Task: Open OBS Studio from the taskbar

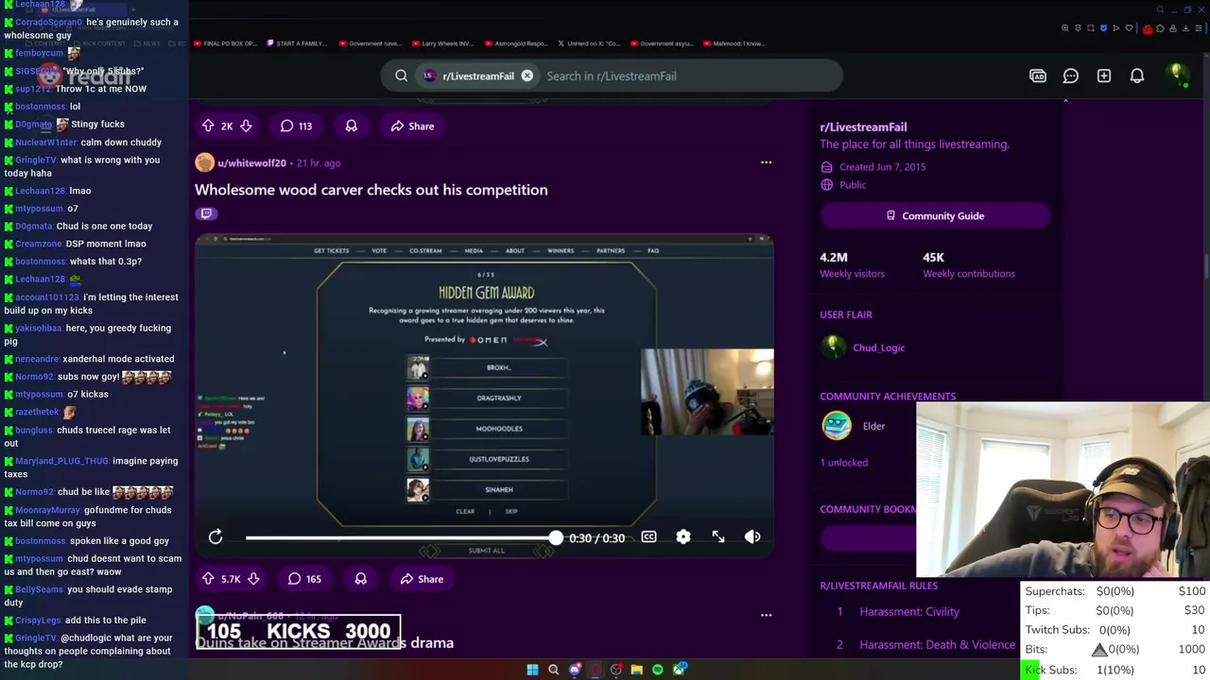Action: tap(615, 670)
